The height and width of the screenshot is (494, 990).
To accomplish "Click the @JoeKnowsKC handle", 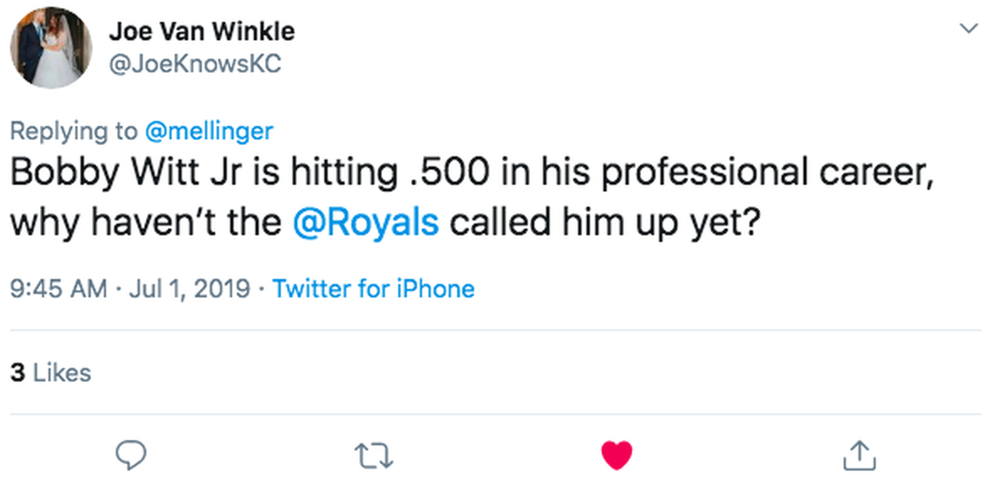I will click(x=195, y=64).
